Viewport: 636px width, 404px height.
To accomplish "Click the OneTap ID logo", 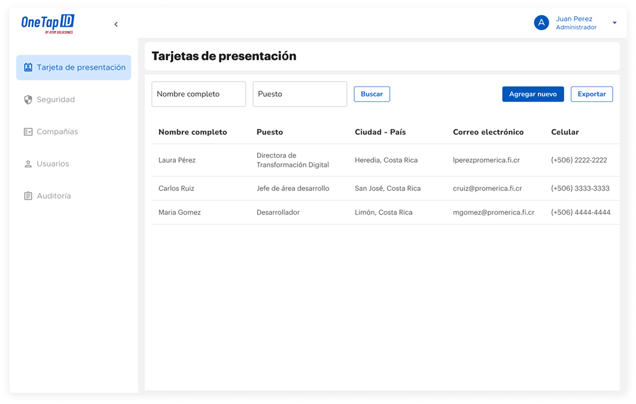I will 48,24.
